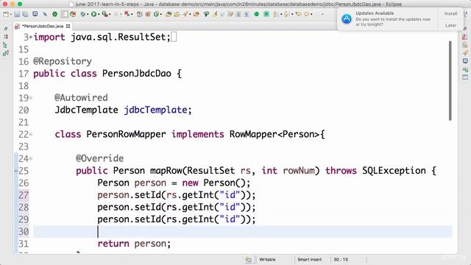Screen dimensions: 471x265
Task: Expand the folded imports at line 3
Action: pyautogui.click(x=31, y=38)
